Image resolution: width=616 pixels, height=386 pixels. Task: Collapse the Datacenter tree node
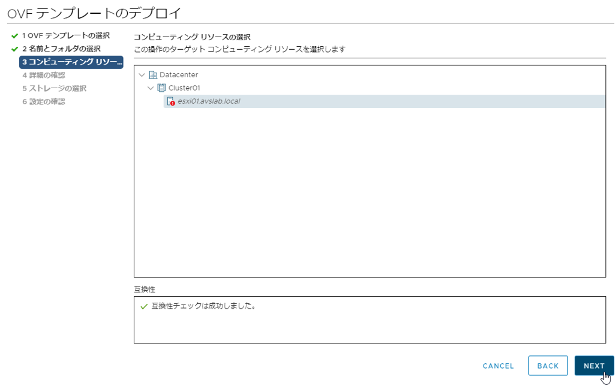[x=142, y=74]
